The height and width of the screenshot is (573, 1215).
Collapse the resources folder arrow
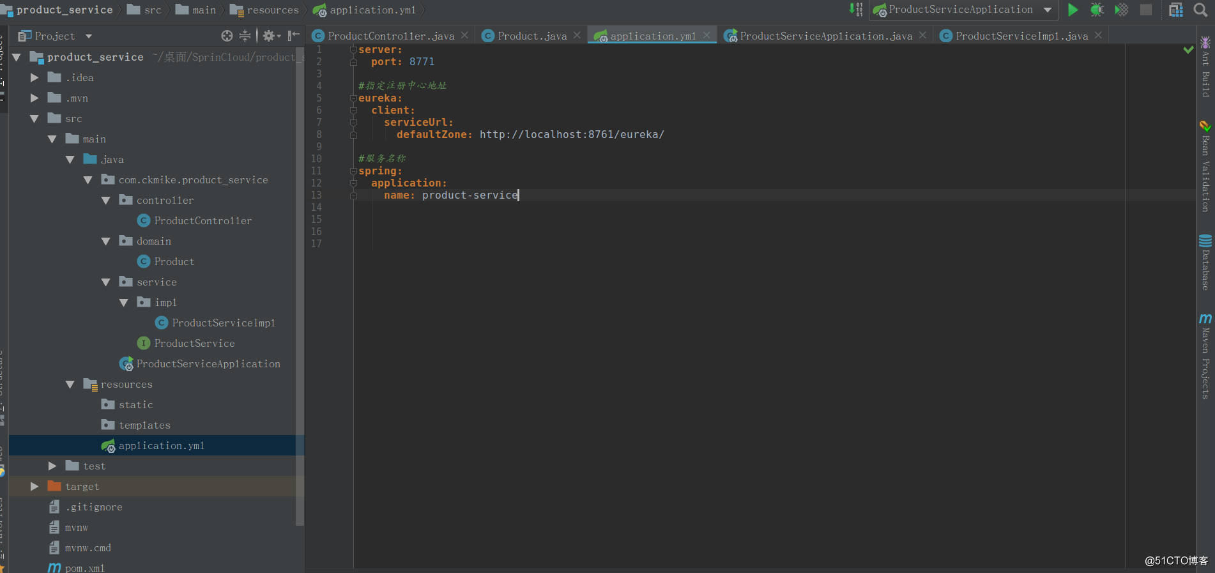coord(70,384)
